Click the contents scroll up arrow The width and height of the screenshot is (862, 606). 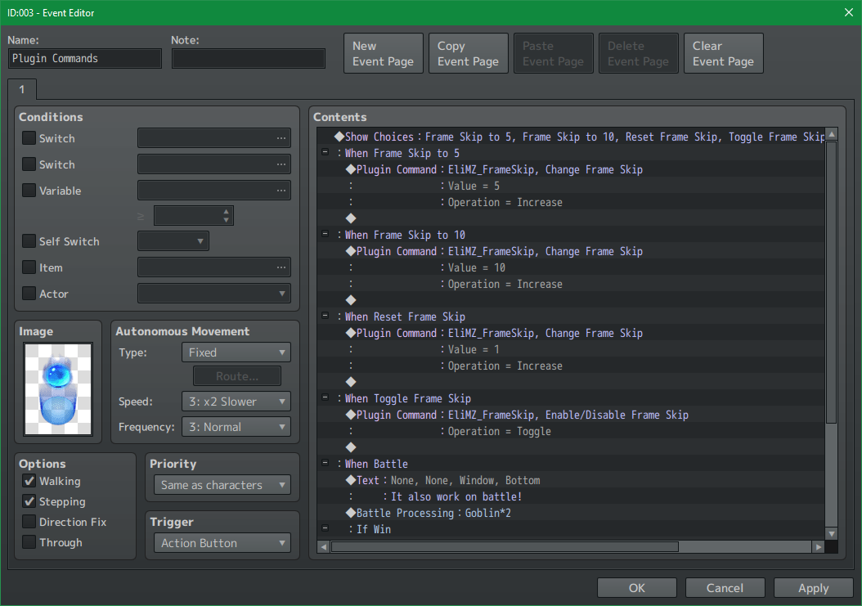831,133
